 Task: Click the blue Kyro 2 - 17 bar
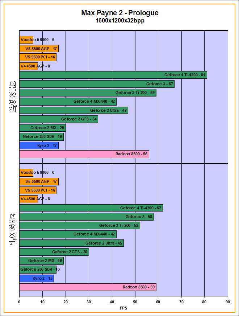click(39, 145)
